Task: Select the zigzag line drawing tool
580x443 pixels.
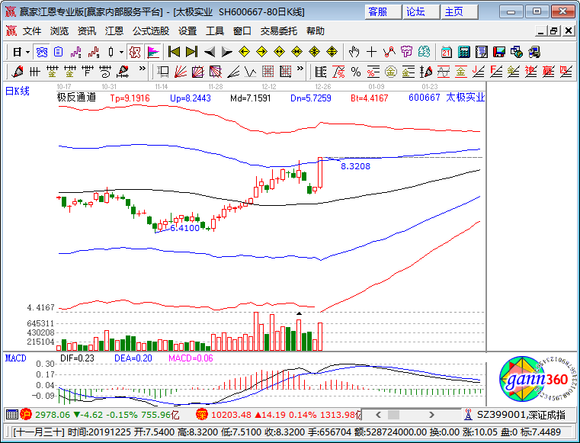Action: tap(389, 52)
